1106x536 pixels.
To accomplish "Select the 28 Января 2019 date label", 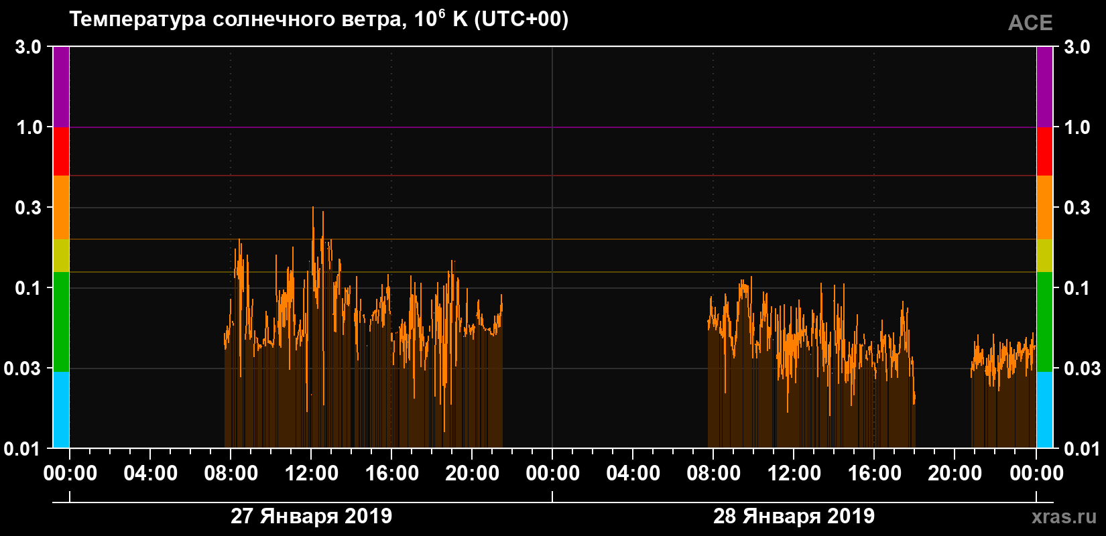I will pyautogui.click(x=794, y=516).
